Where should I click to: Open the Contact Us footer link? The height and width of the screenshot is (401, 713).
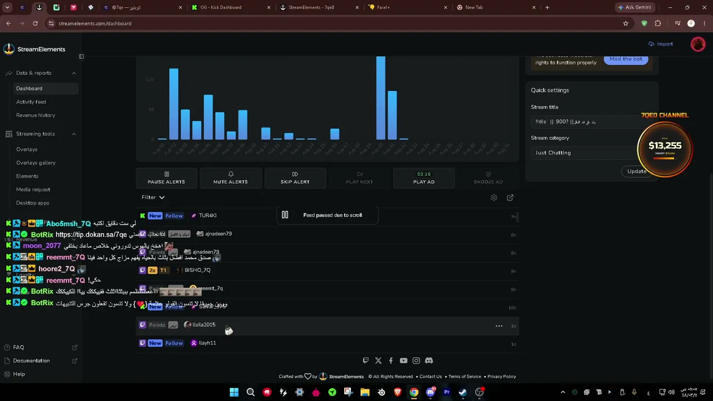click(431, 376)
